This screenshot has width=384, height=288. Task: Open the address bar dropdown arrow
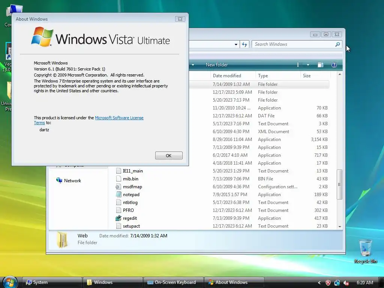pos(236,44)
